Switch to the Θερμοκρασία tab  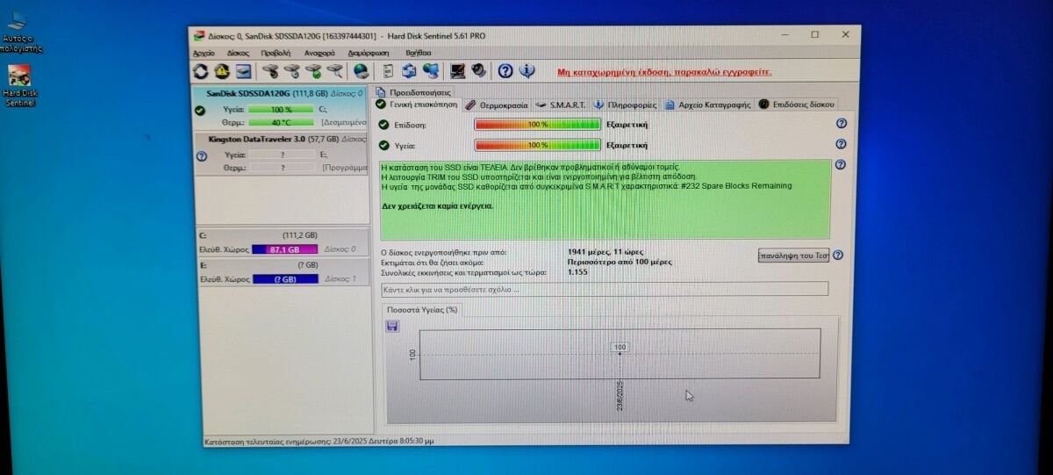pyautogui.click(x=497, y=104)
